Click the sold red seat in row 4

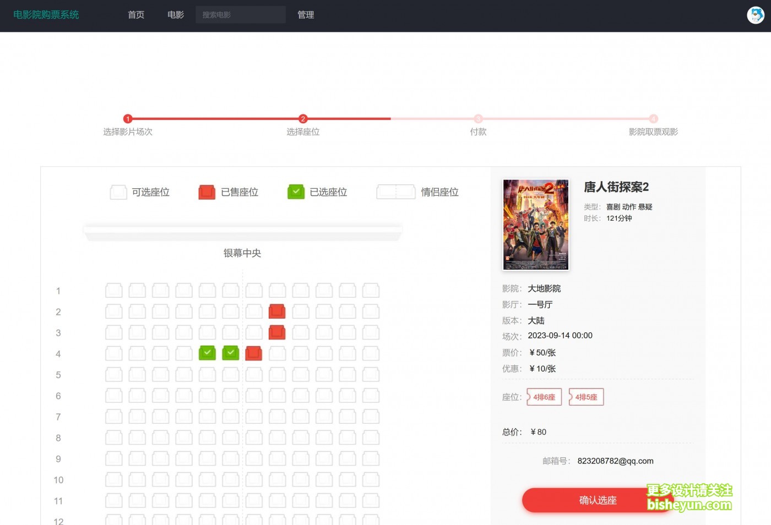coord(253,353)
